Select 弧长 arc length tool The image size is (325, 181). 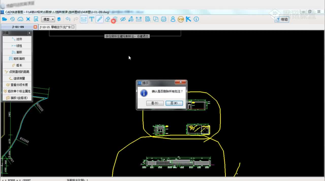point(17,65)
